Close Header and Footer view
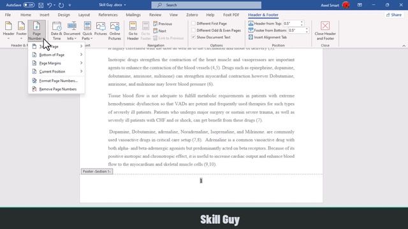The image size is (408, 229). point(325,31)
